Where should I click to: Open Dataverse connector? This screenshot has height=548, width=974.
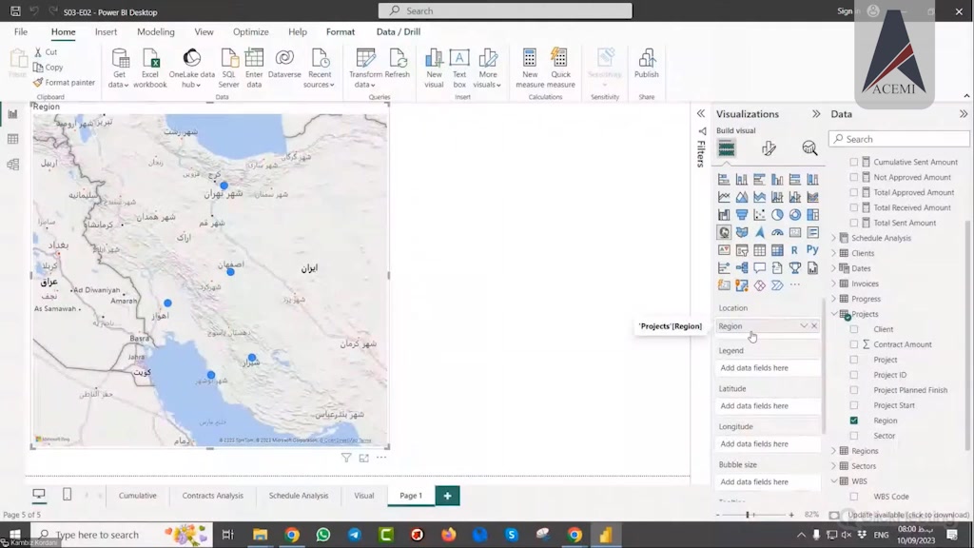click(284, 64)
